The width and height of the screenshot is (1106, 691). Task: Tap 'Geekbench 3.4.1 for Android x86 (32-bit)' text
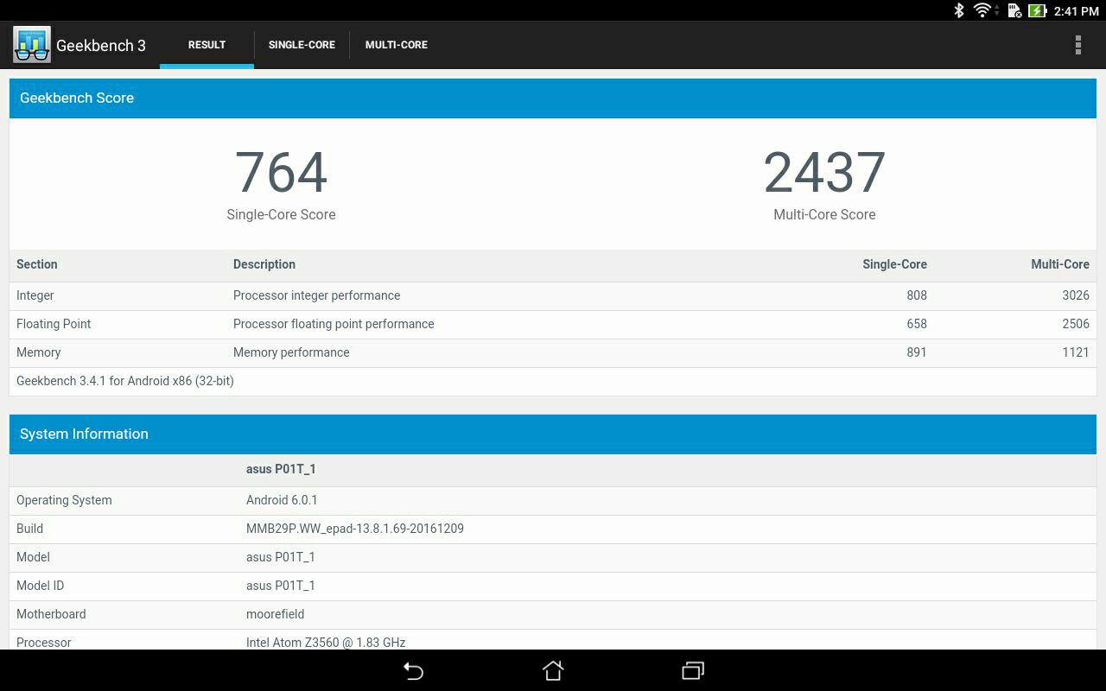pyautogui.click(x=125, y=381)
